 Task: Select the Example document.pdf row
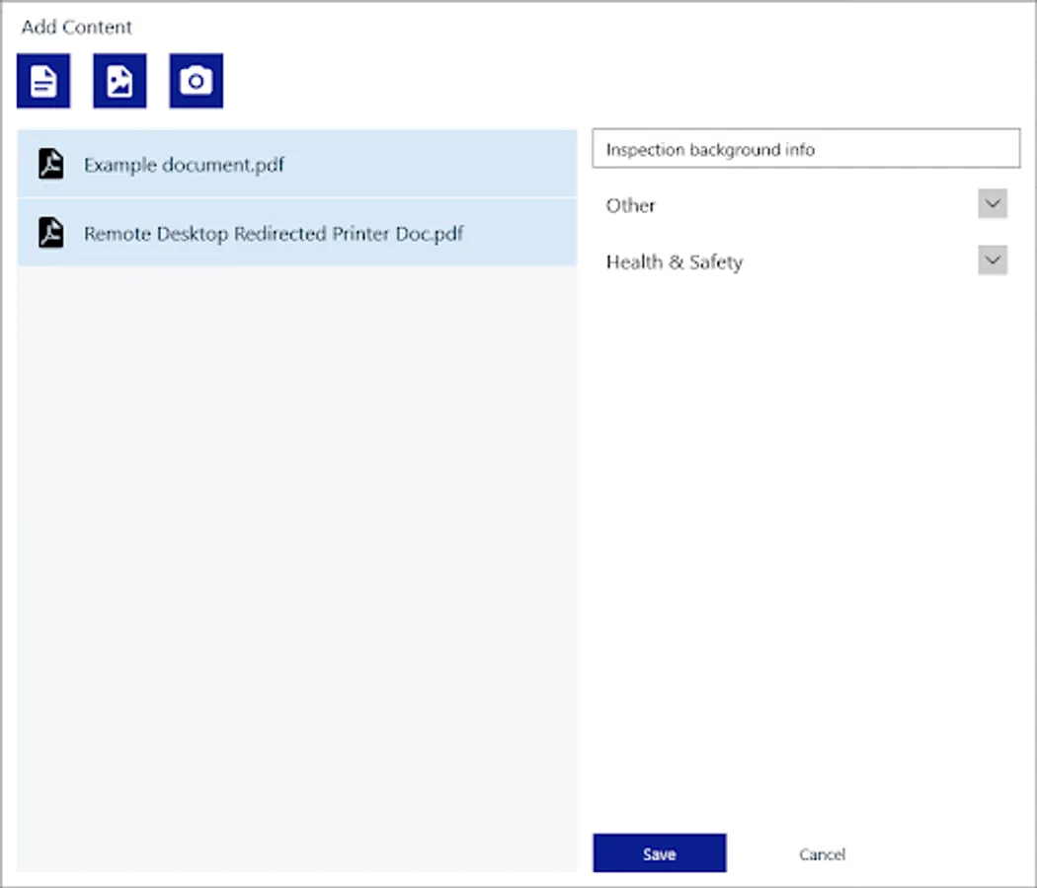pyautogui.click(x=297, y=163)
